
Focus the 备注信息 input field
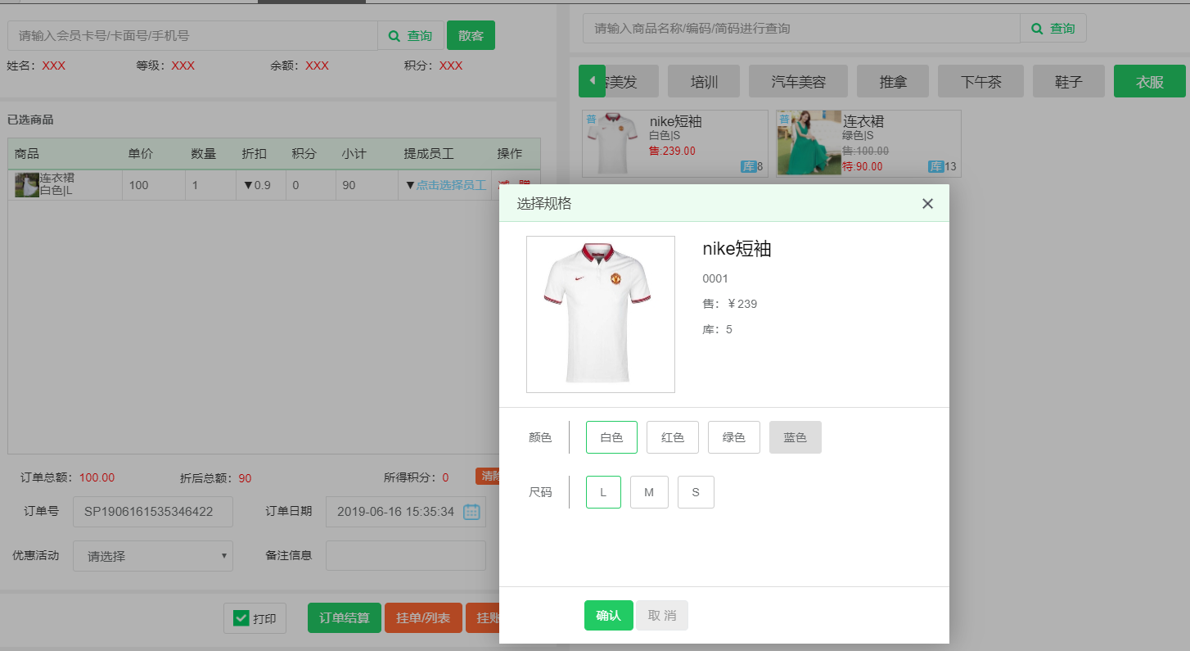(x=406, y=556)
